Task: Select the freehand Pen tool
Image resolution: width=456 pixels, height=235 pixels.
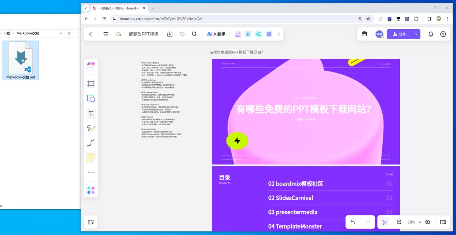Action: (x=91, y=128)
